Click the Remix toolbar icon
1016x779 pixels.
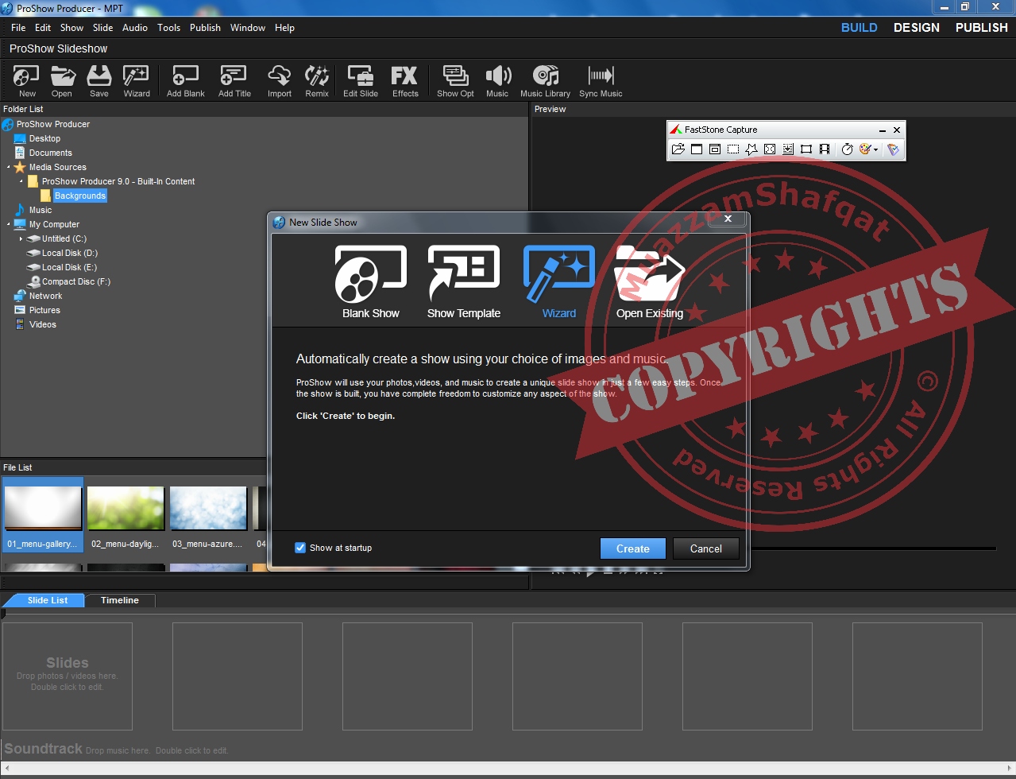(x=316, y=79)
